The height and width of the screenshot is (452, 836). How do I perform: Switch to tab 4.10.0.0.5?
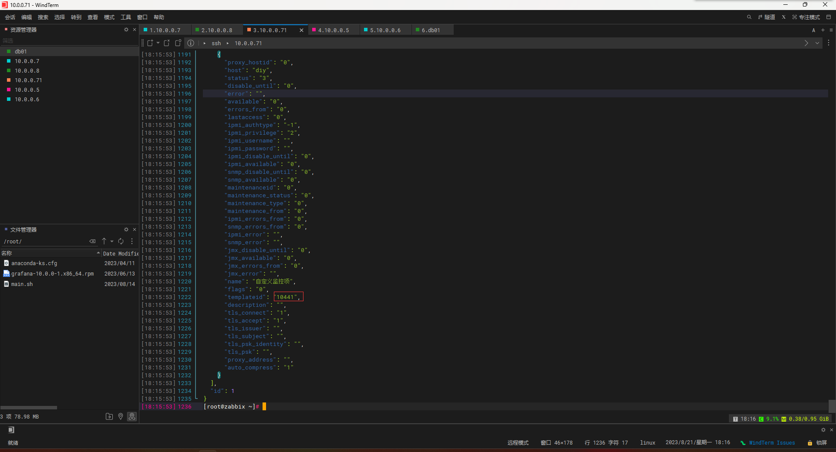334,30
